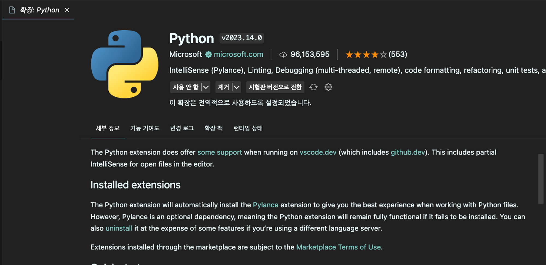Open the 기능 기여도 tab

tap(145, 128)
